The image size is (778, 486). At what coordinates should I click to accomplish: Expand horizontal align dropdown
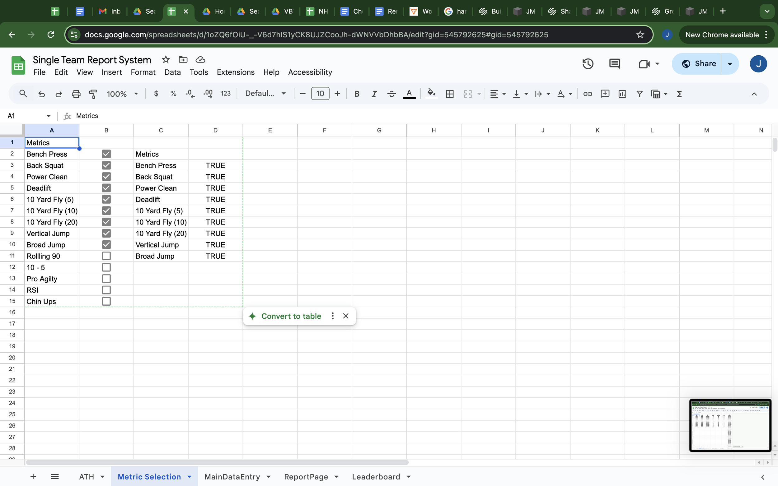coord(504,94)
